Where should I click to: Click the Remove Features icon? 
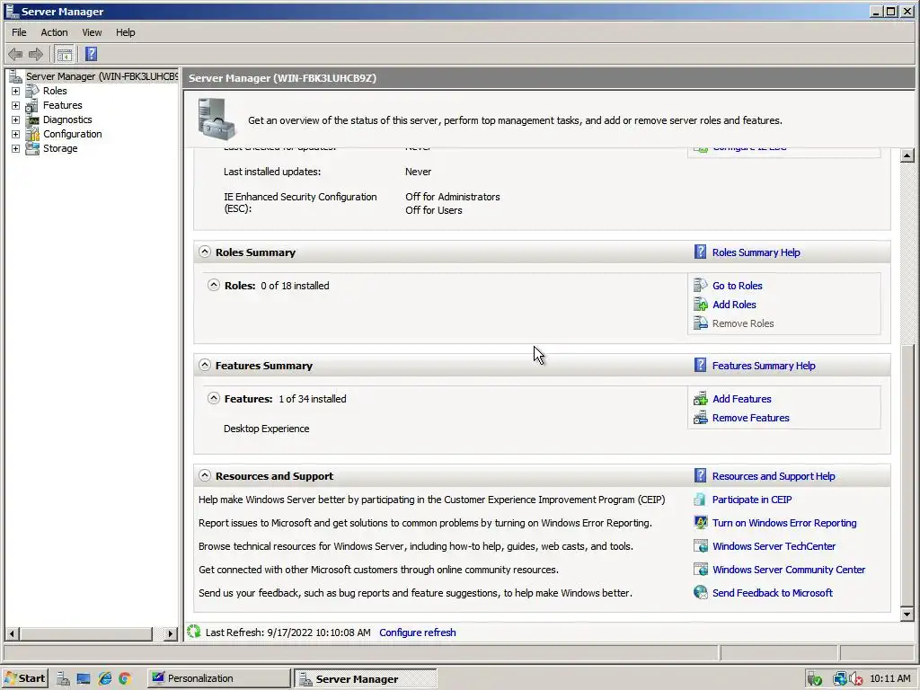coord(701,418)
